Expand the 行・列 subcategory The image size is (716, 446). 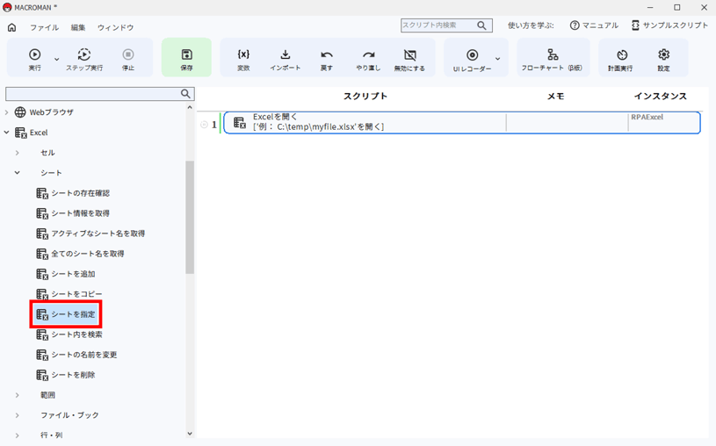click(18, 435)
